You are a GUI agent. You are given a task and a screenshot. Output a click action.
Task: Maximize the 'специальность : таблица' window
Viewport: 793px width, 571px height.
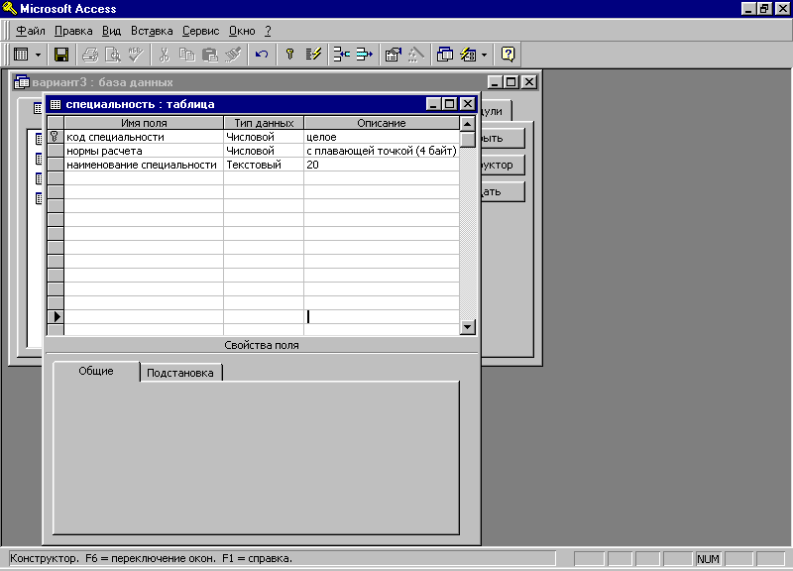click(x=450, y=104)
